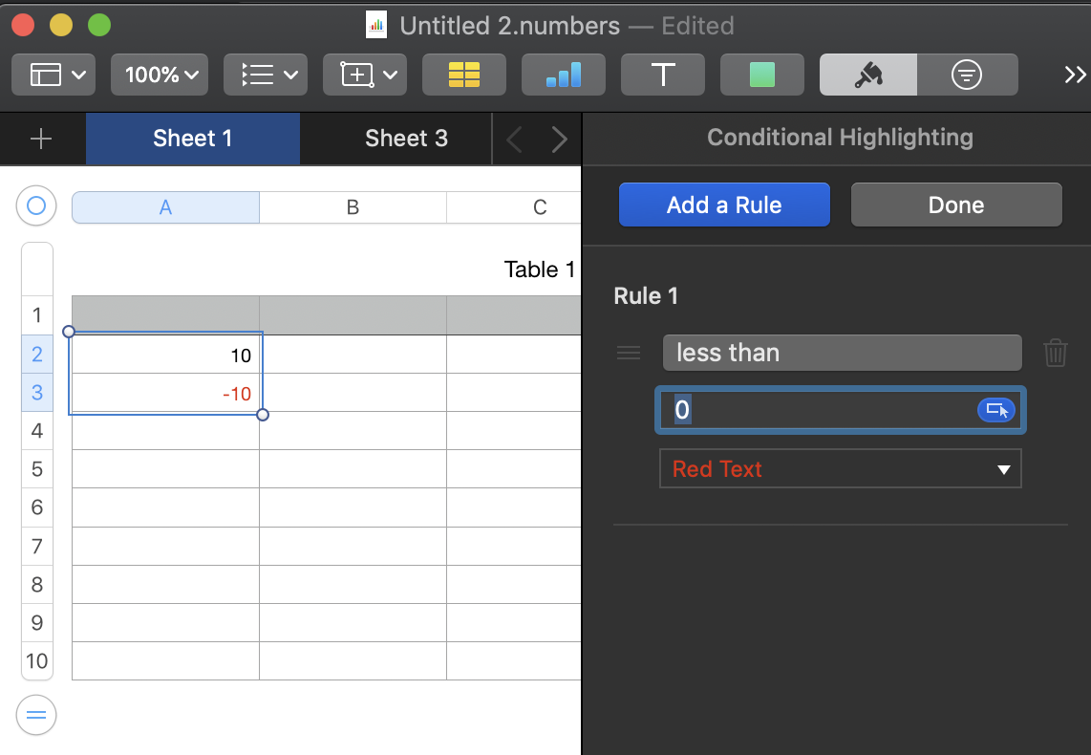
Task: Click the Add a Rule button
Action: click(x=724, y=205)
